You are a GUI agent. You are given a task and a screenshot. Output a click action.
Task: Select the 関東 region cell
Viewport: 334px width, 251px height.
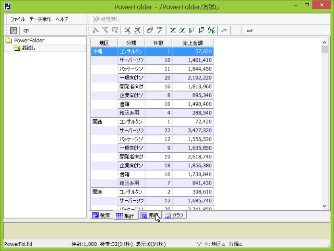click(x=104, y=192)
